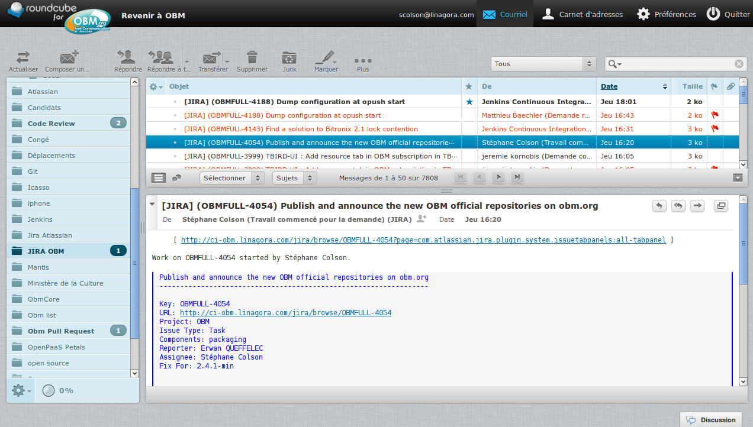Select the Ministère de la Culture folder
The image size is (753, 427).
point(69,283)
